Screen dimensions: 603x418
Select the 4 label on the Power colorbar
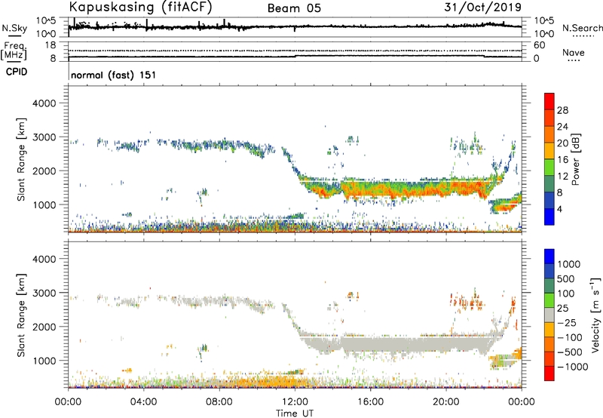click(x=560, y=209)
